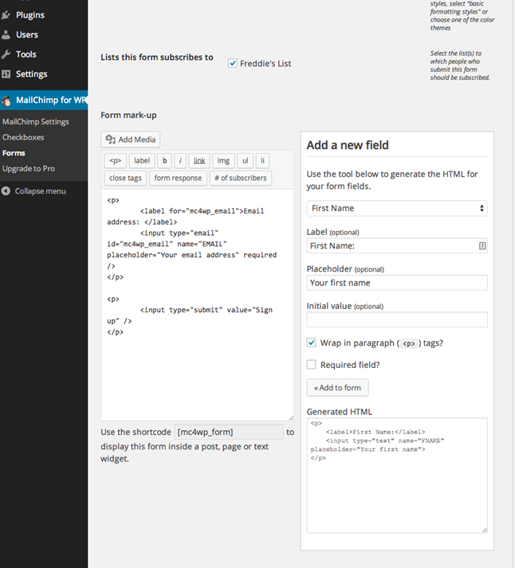Click the Add a new field heading
The image size is (515, 568).
pyautogui.click(x=348, y=145)
